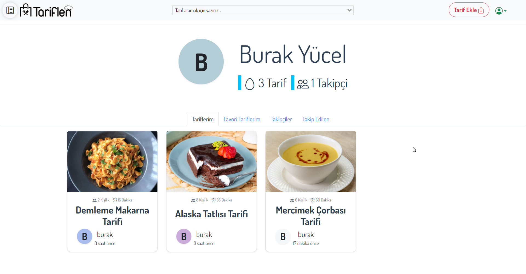Image resolution: width=526 pixels, height=274 pixels.
Task: Click the egg icon beside 3 Tarif
Action: [250, 83]
